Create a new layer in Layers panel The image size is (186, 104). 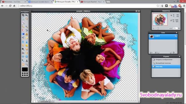(171, 53)
